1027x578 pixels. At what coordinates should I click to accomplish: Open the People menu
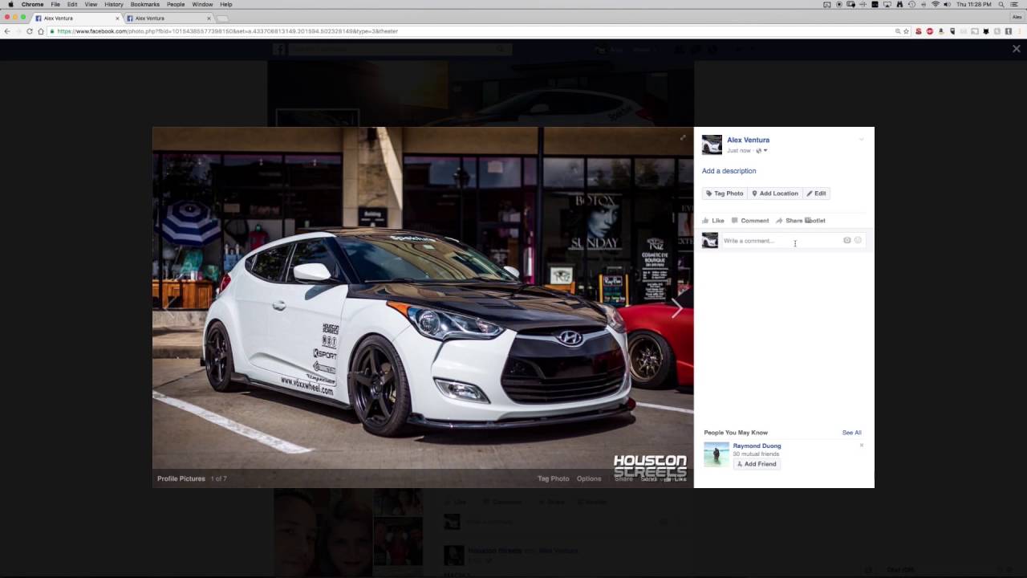pyautogui.click(x=176, y=4)
